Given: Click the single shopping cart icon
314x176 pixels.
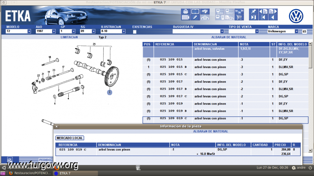Looking at the screenshot, I should coord(239,17).
